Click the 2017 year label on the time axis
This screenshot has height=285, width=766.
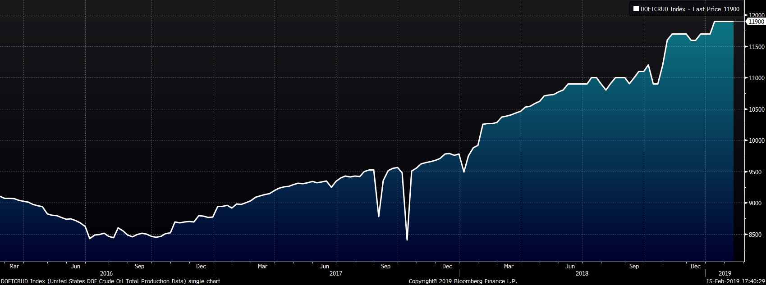click(x=335, y=273)
